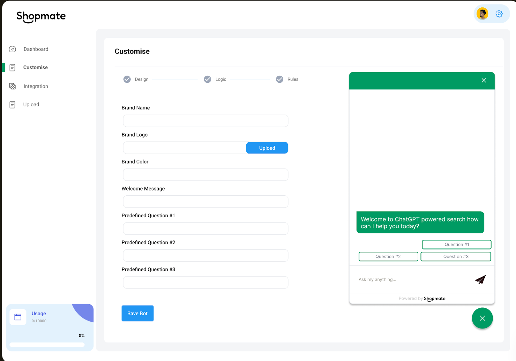Switch to the Logic step

221,79
